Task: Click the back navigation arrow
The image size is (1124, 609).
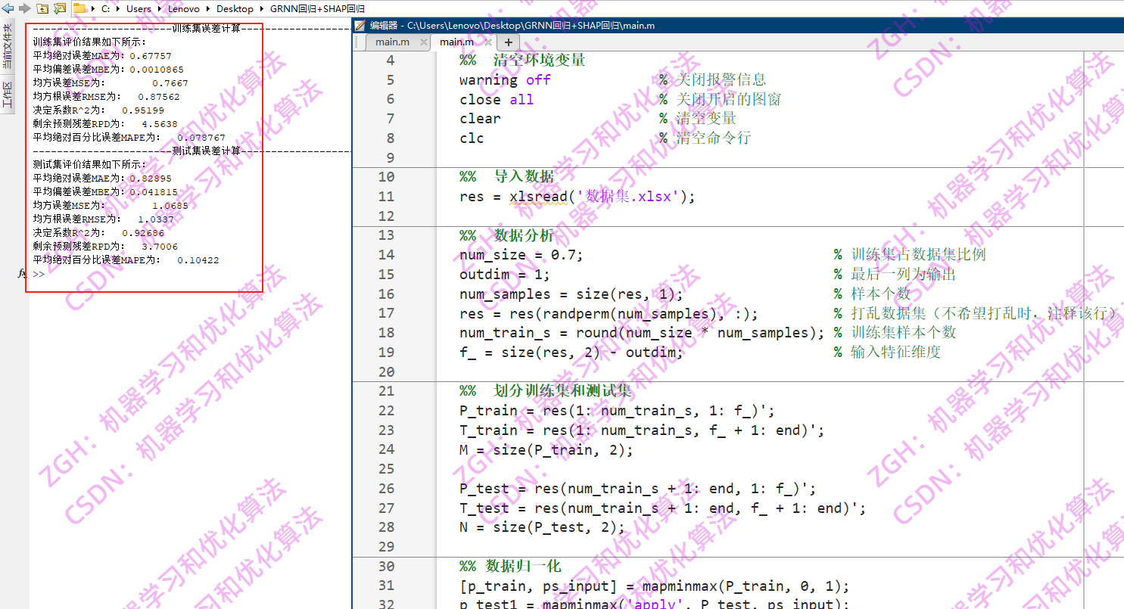Action: (8, 9)
